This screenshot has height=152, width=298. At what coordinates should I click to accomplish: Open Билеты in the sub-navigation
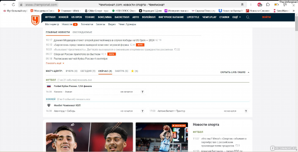pos(101,24)
